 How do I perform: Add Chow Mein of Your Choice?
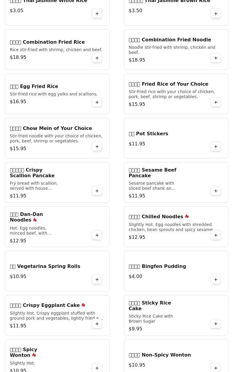(97, 147)
